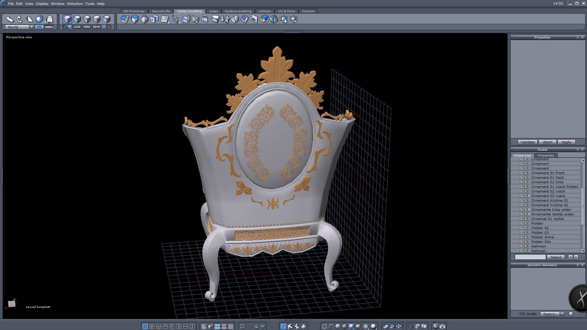The width and height of the screenshot is (587, 330).
Task: Switch to single viewport layout icon
Action: tap(145, 326)
